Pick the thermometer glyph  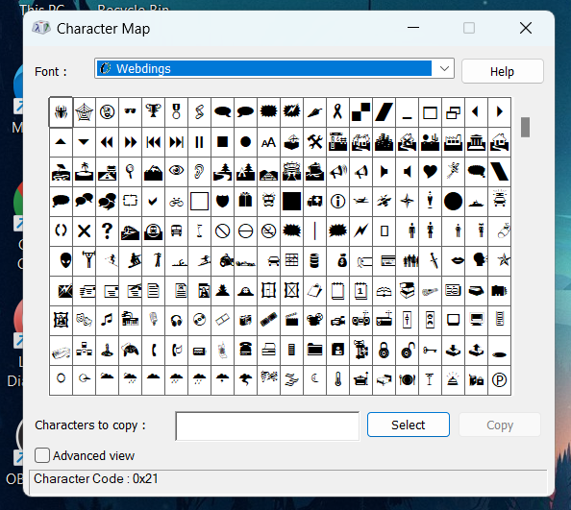pyautogui.click(x=337, y=380)
